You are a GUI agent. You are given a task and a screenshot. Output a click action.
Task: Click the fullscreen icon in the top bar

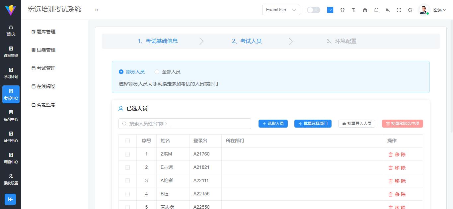pos(399,10)
